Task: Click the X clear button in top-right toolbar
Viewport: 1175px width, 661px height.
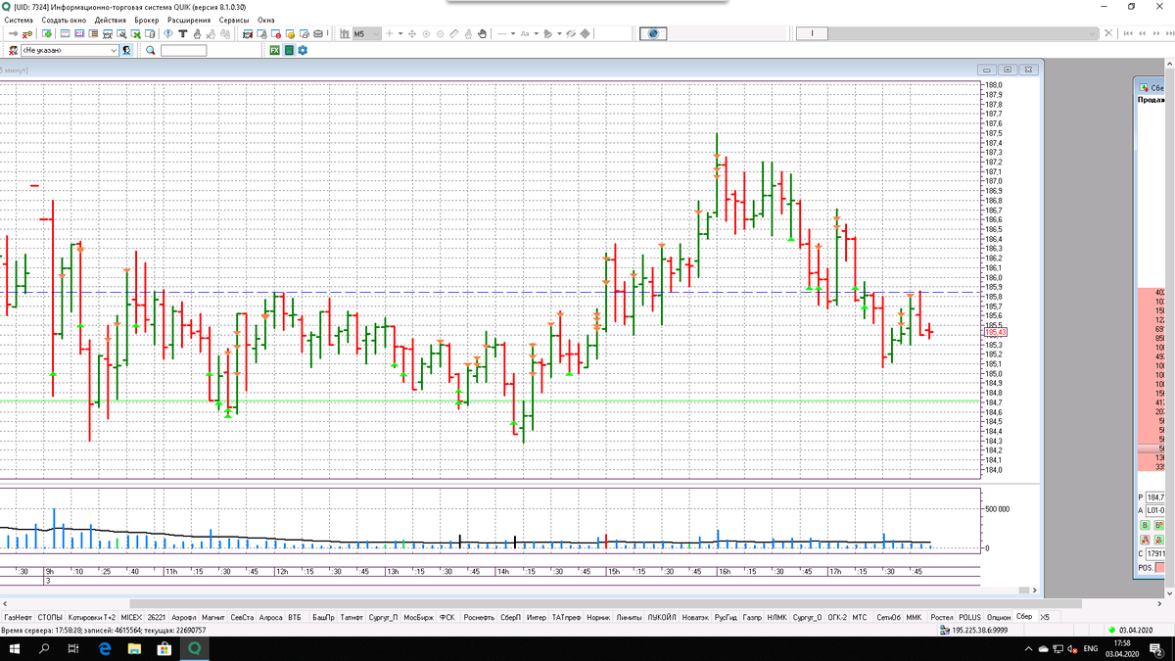Action: pos(1108,33)
